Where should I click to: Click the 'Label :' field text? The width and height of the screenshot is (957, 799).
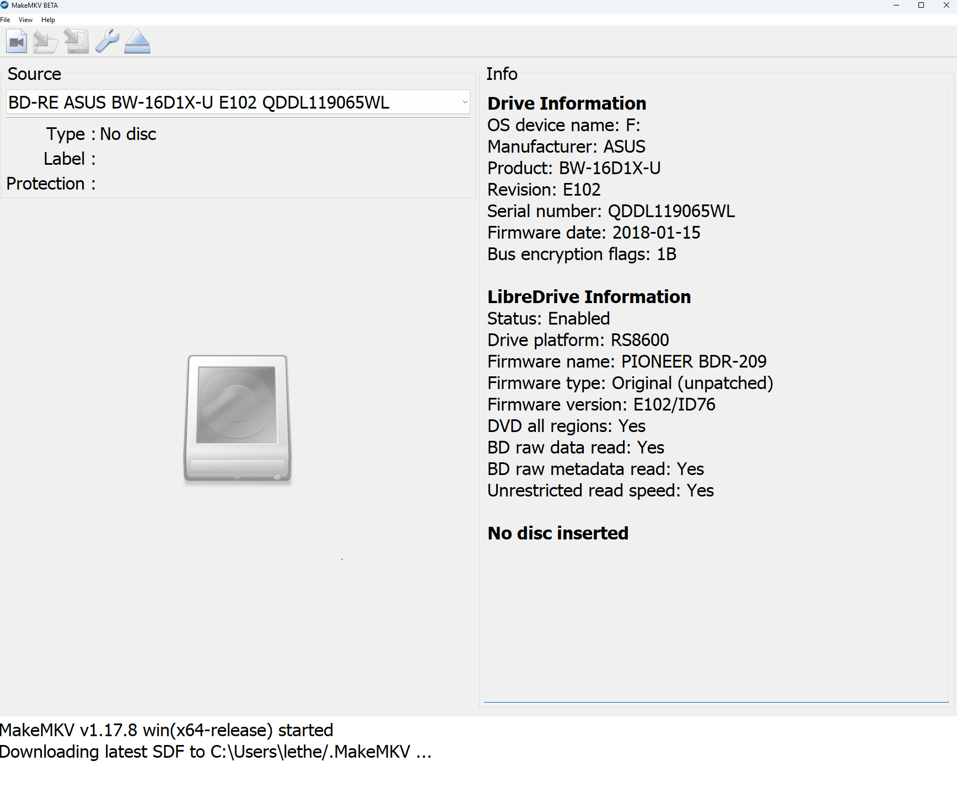tap(69, 159)
